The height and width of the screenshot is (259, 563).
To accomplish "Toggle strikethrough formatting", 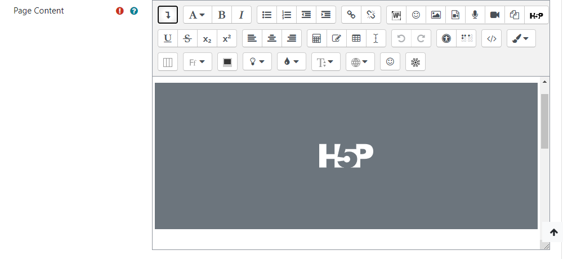I will click(x=187, y=38).
